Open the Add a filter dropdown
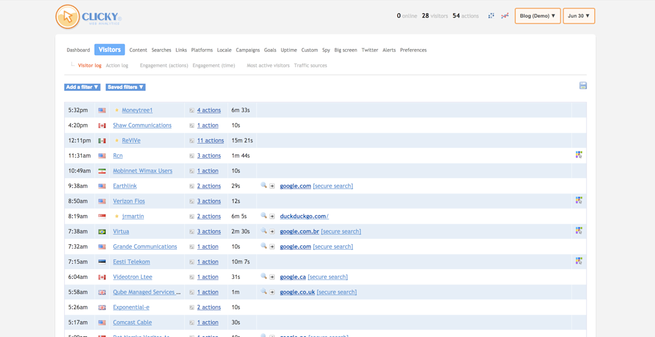This screenshot has width=655, height=337. [82, 87]
